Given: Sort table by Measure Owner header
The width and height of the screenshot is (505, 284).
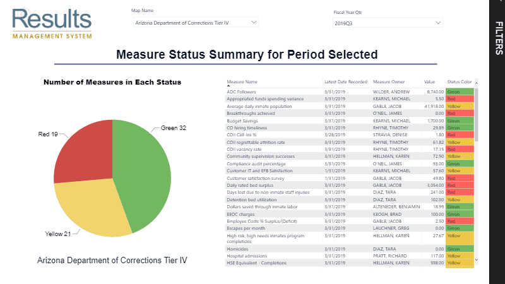Looking at the screenshot, I should tap(389, 82).
